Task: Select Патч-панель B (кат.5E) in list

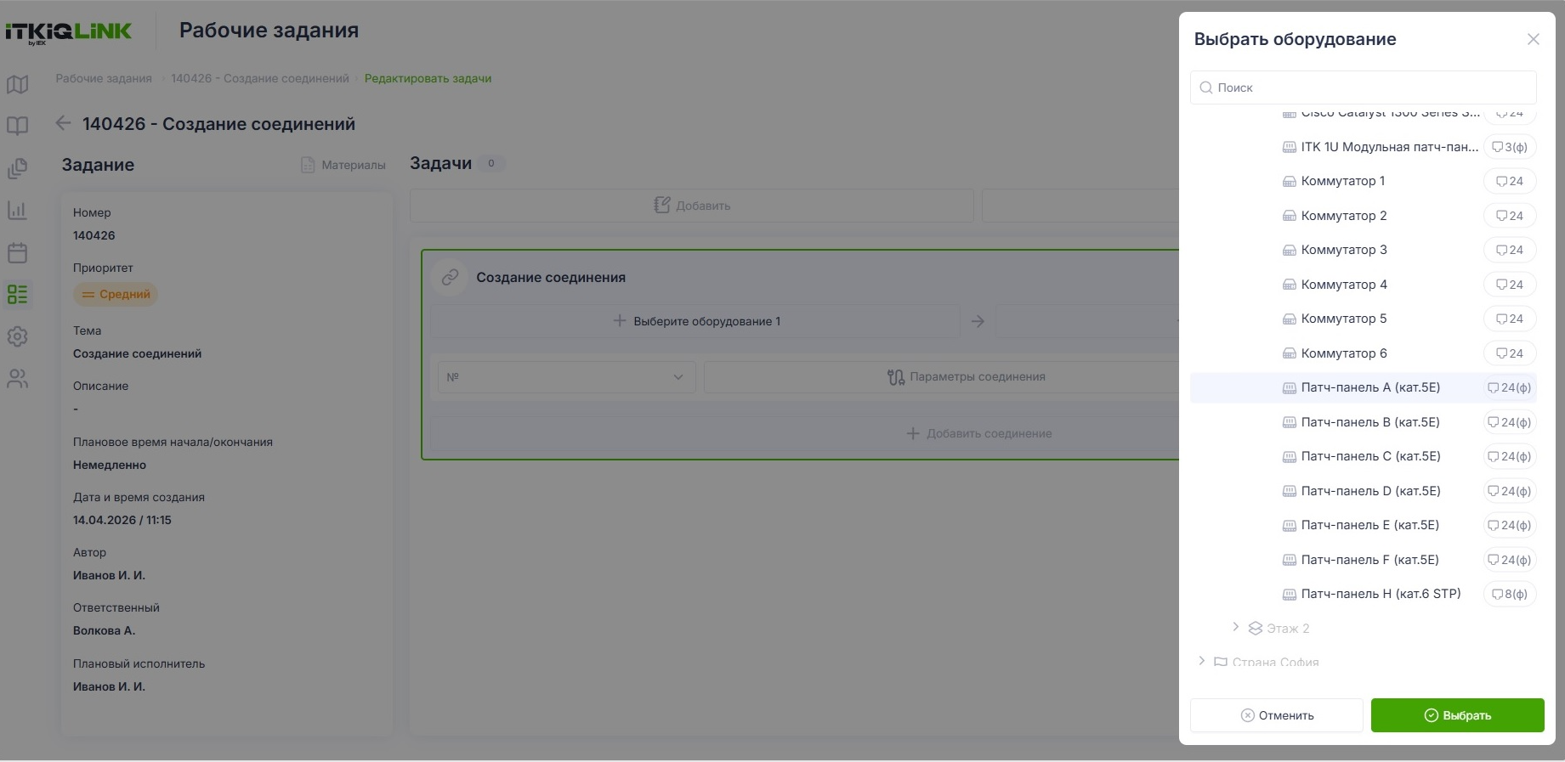Action: (x=1363, y=422)
